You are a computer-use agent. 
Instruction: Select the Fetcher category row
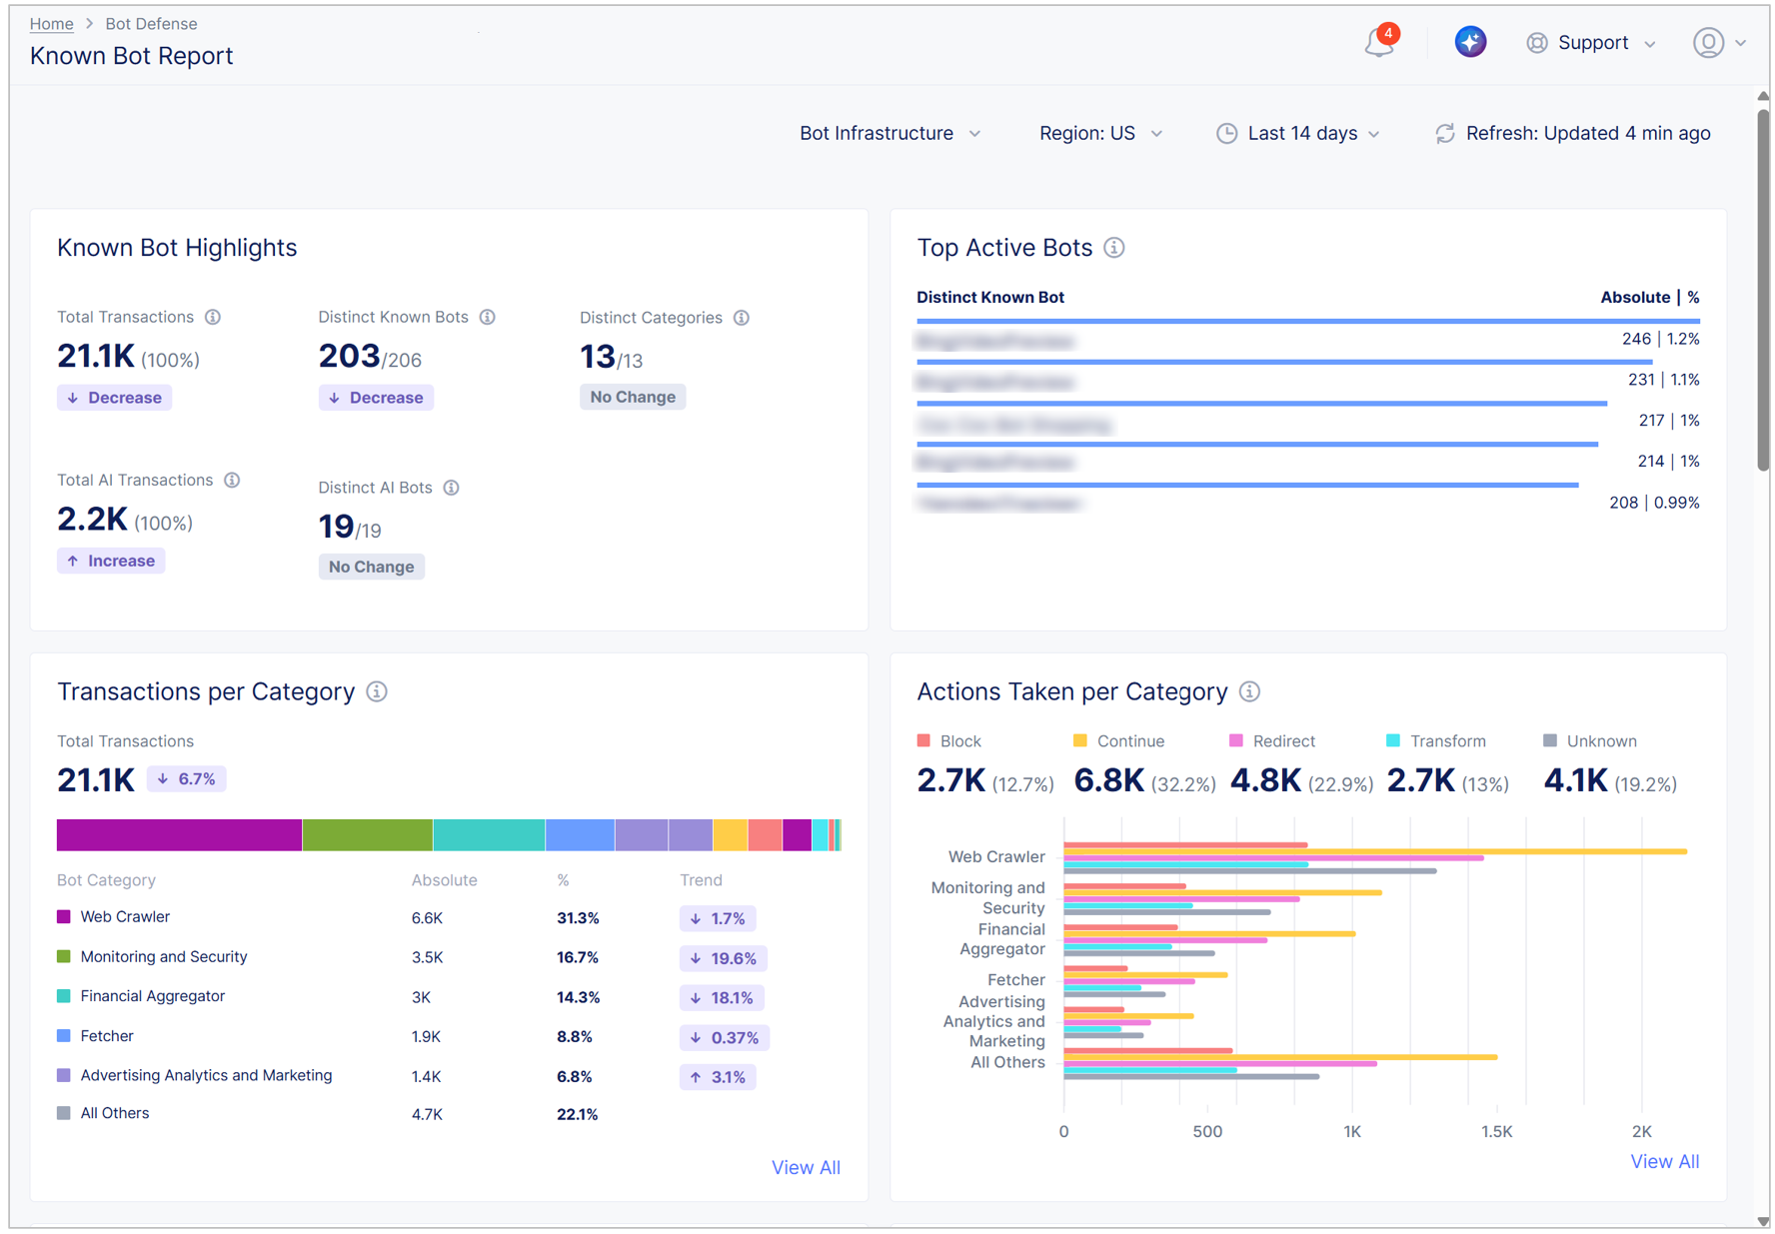(448, 1036)
